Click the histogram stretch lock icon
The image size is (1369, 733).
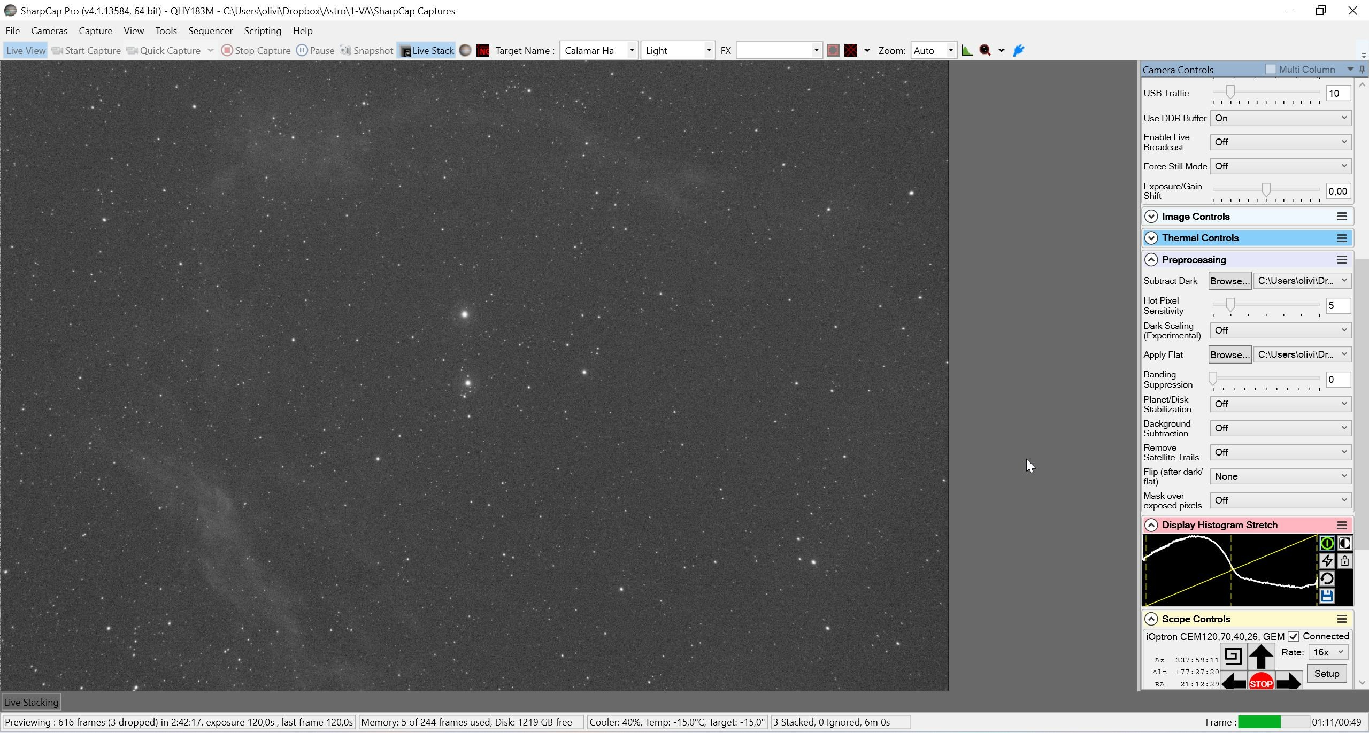coord(1344,561)
